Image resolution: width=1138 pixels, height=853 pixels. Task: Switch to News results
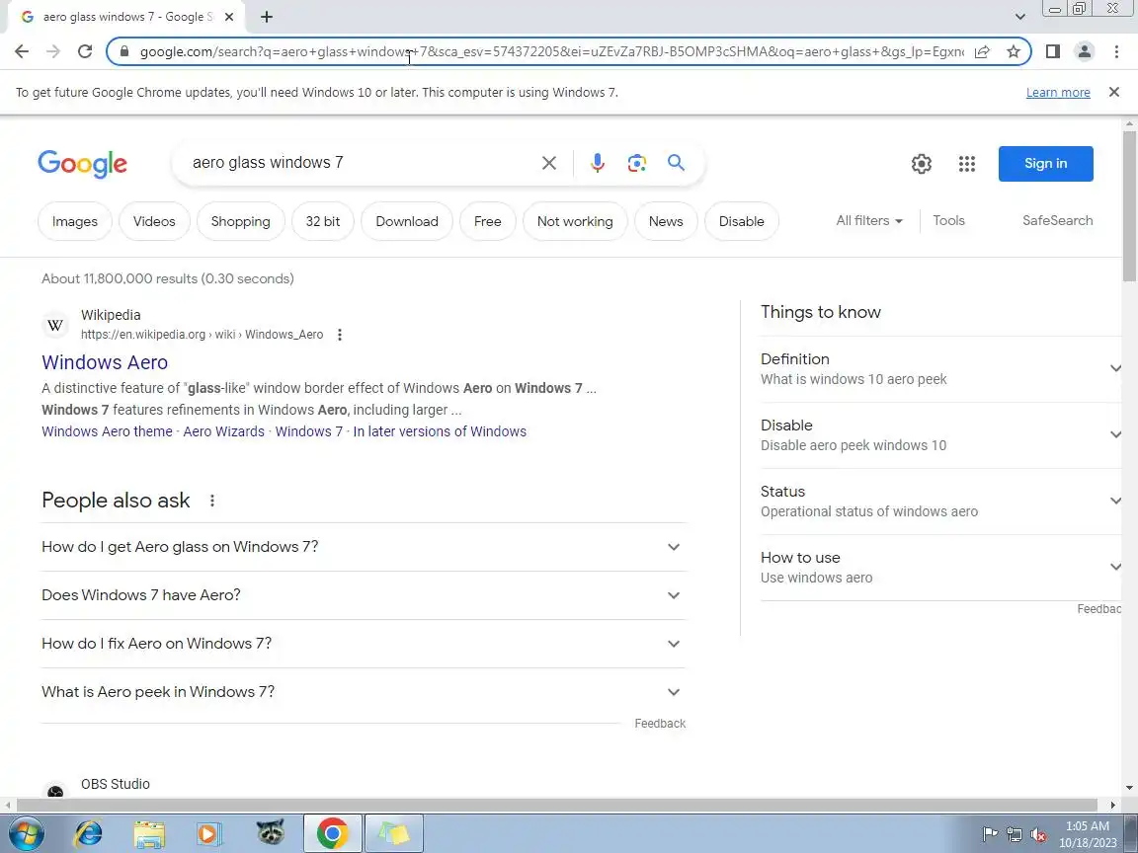coord(666,221)
